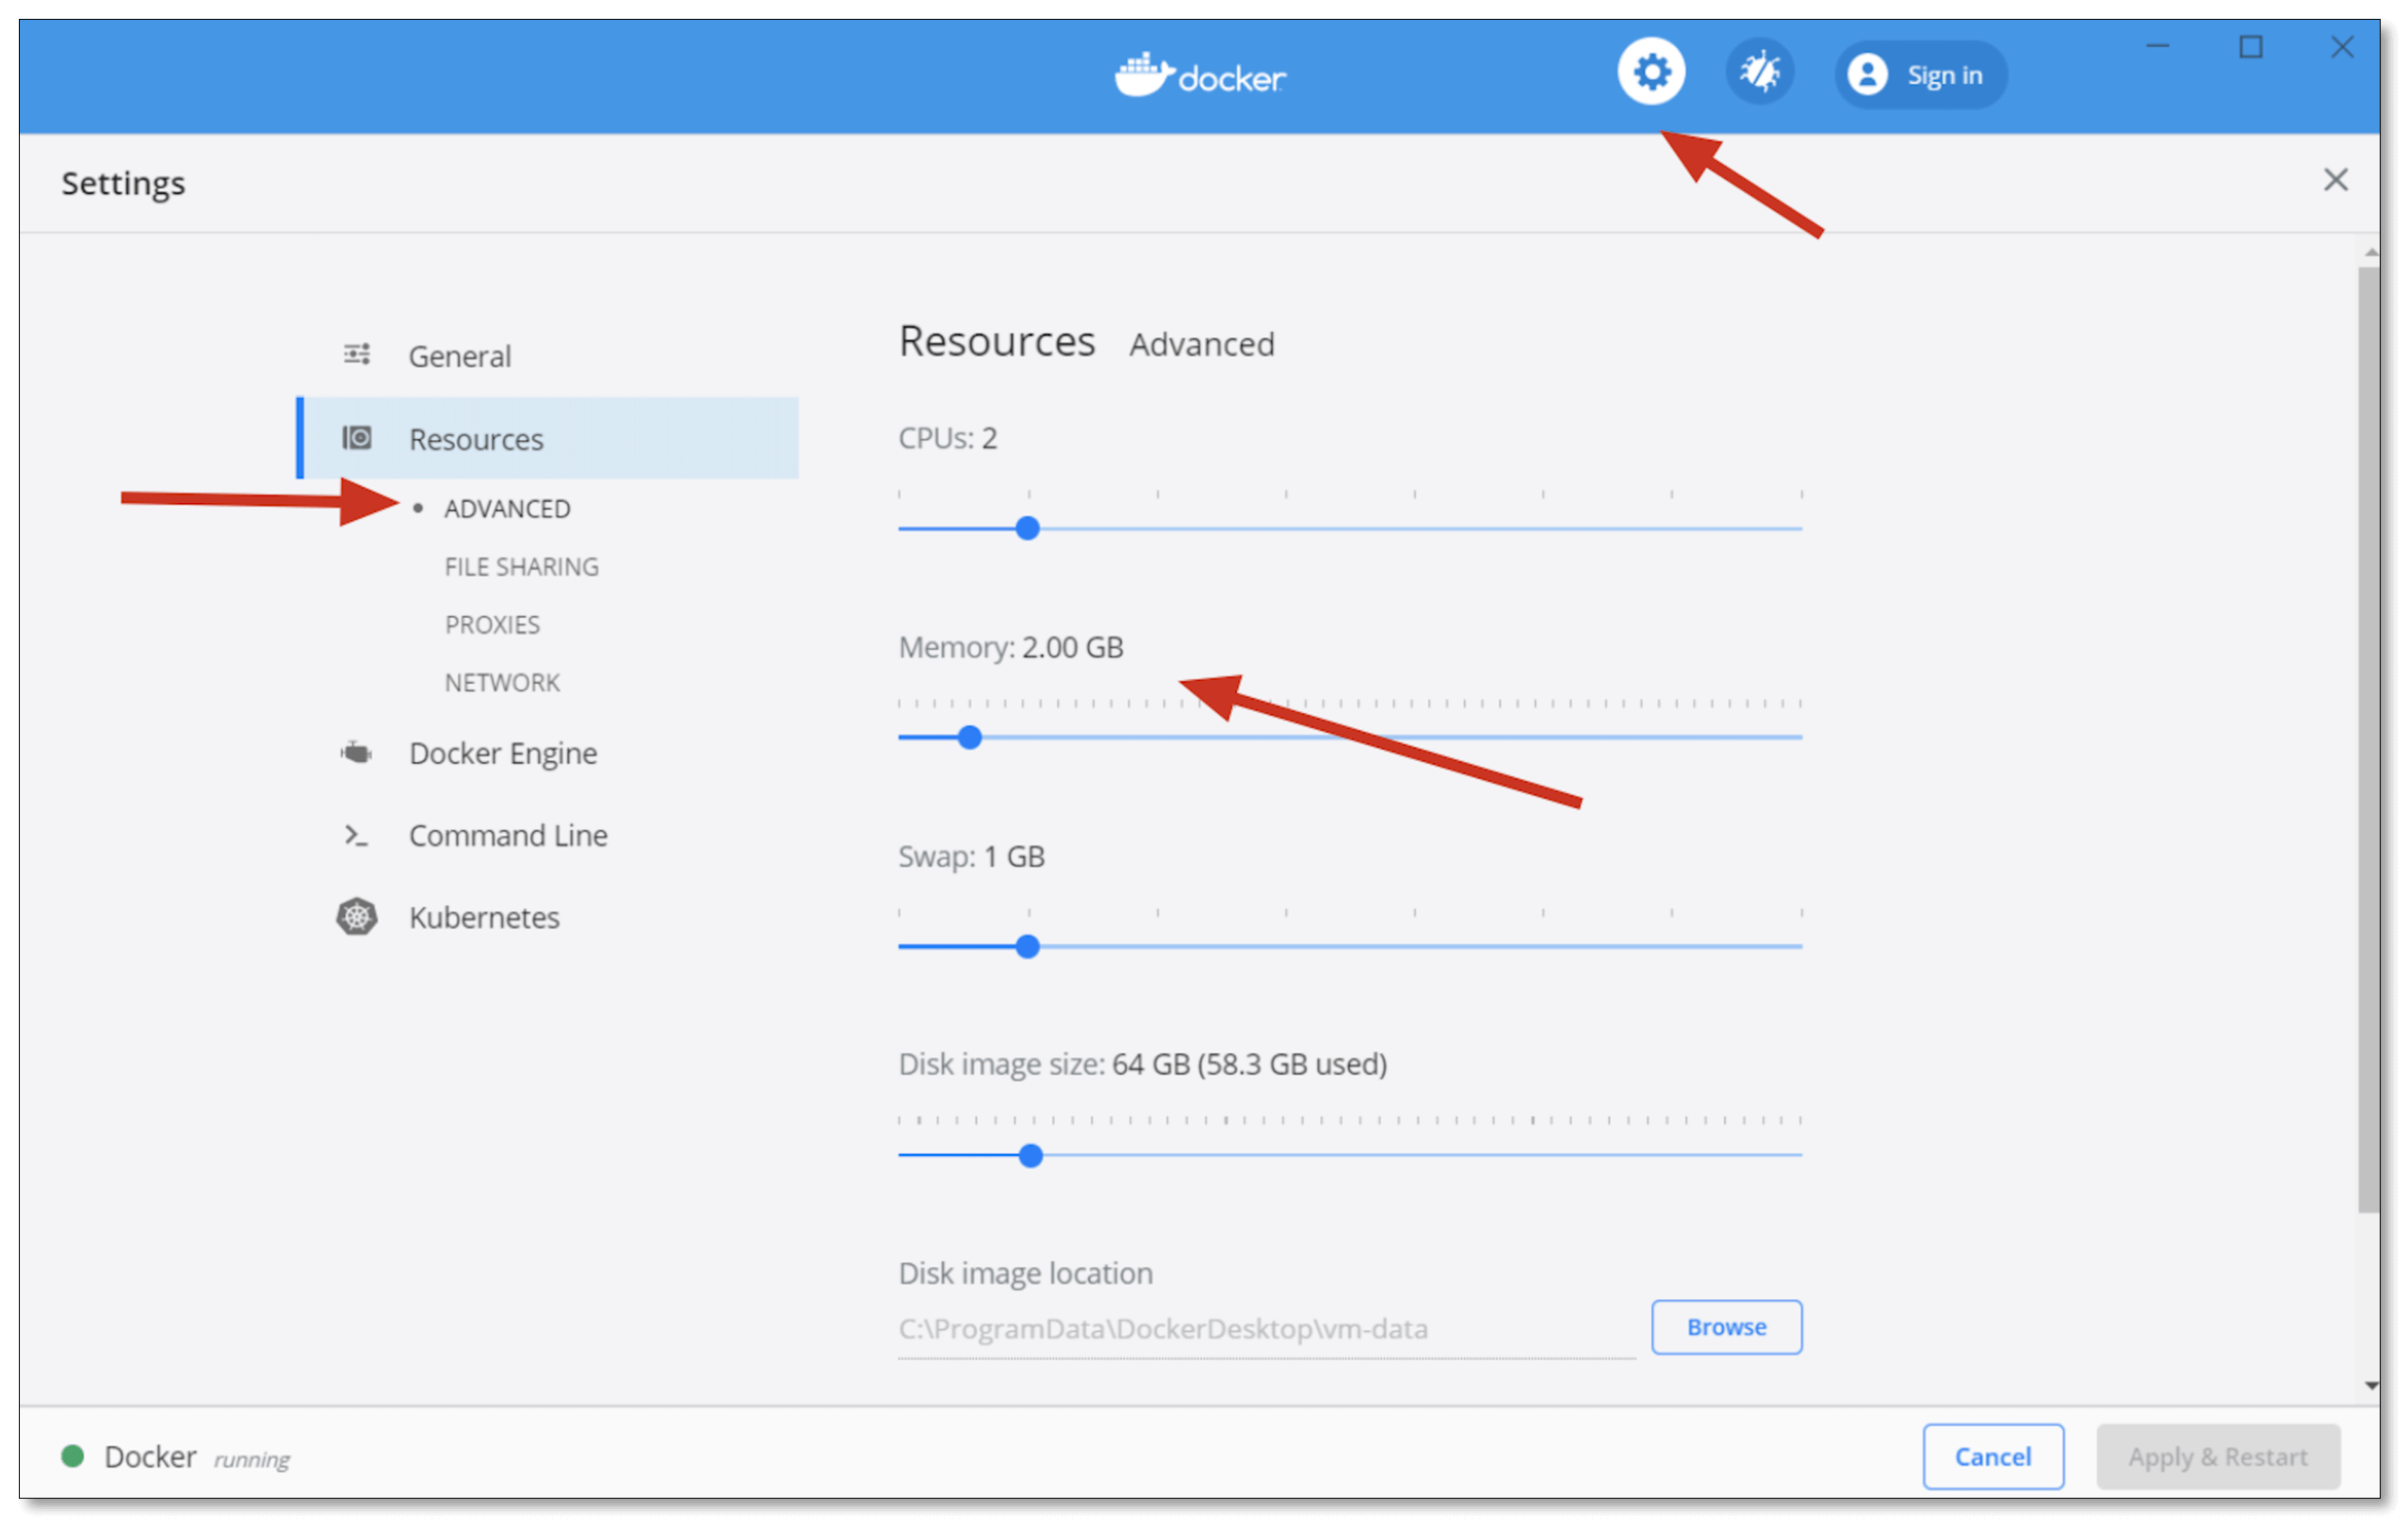
Task: Click the 'Resources' page heading
Action: tap(996, 341)
